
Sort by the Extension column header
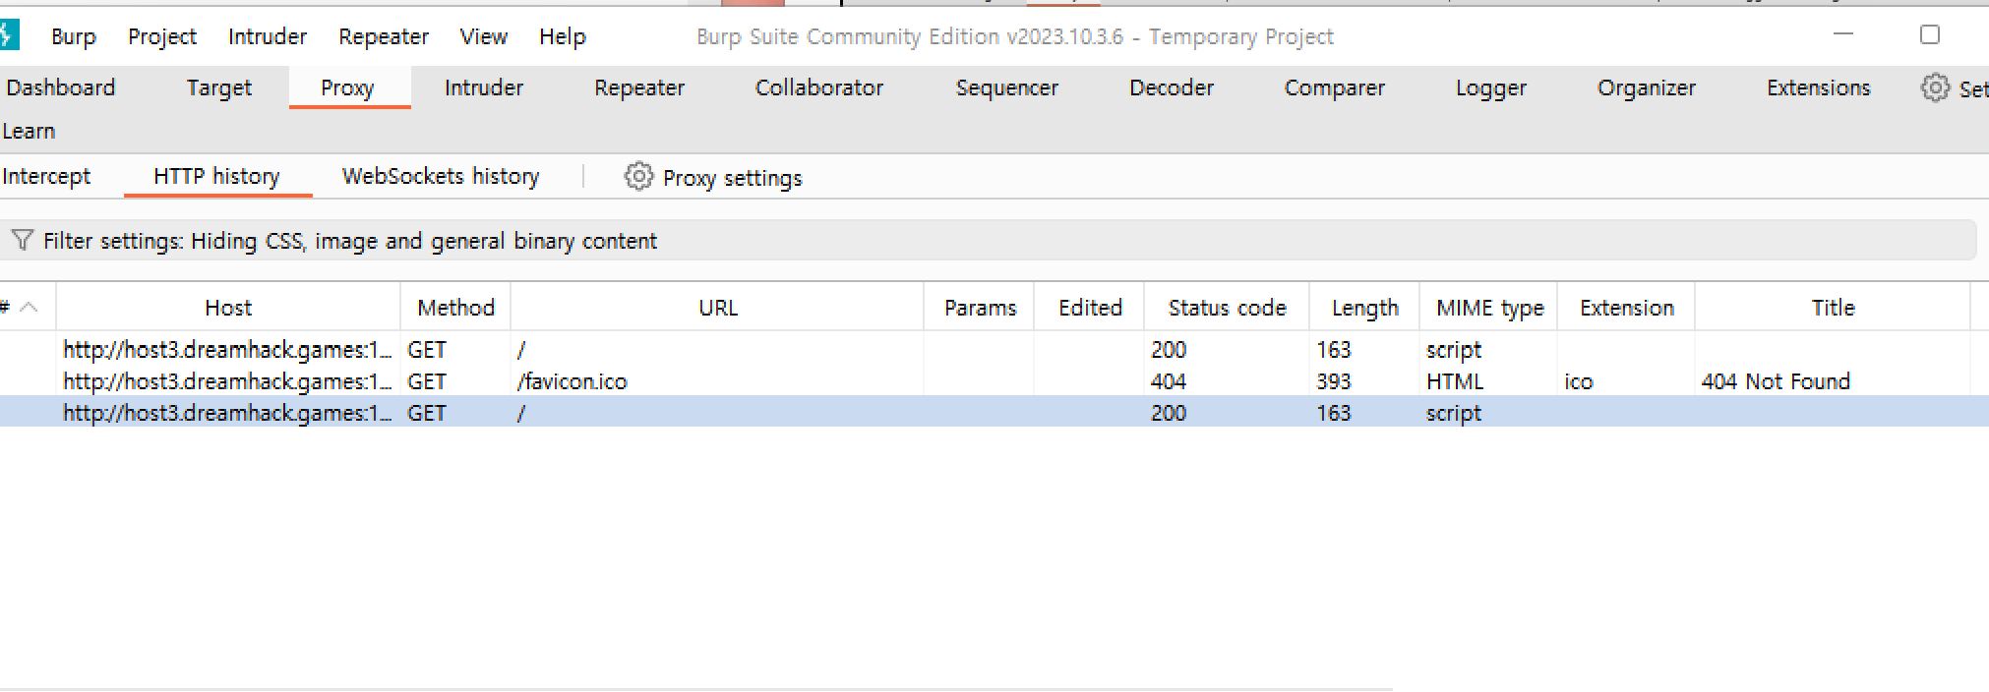1626,308
